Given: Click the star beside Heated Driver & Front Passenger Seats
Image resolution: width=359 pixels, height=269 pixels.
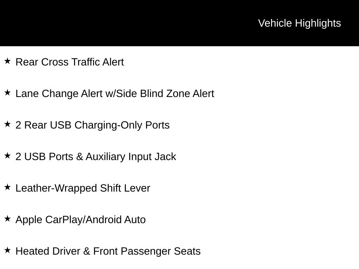Looking at the screenshot, I should tap(7, 250).
